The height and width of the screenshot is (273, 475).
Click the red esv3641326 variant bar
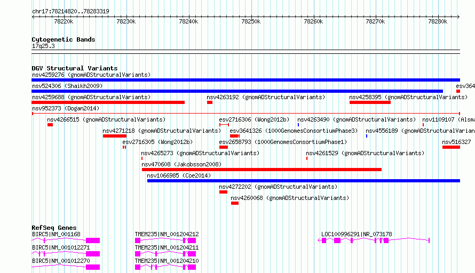(x=235, y=136)
